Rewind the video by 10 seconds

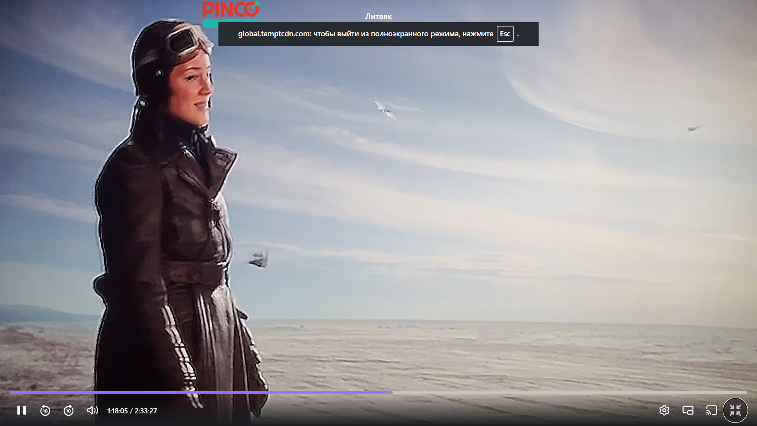pyautogui.click(x=45, y=411)
